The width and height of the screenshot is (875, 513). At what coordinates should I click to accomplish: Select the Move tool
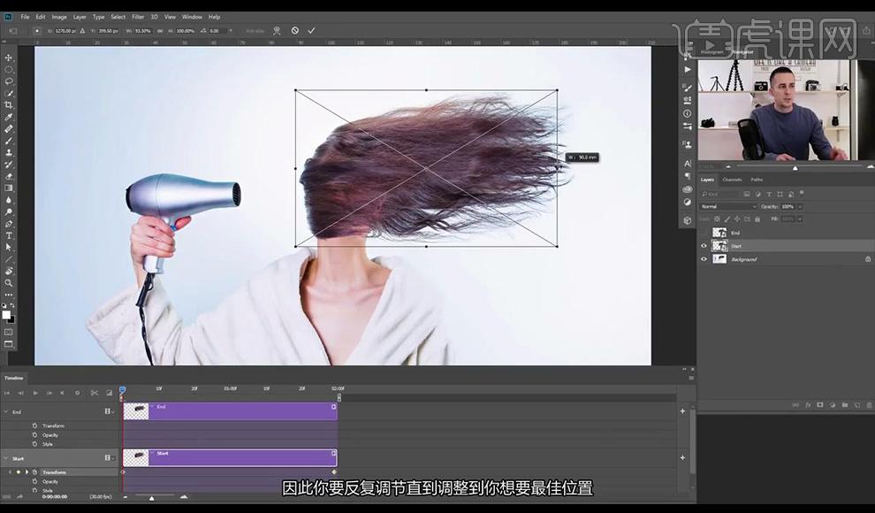[8, 57]
